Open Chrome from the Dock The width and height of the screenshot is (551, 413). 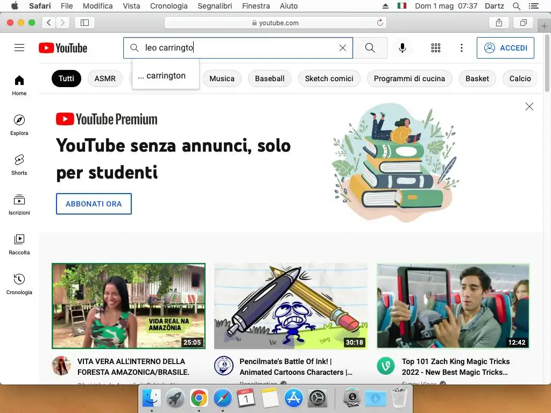(x=199, y=398)
